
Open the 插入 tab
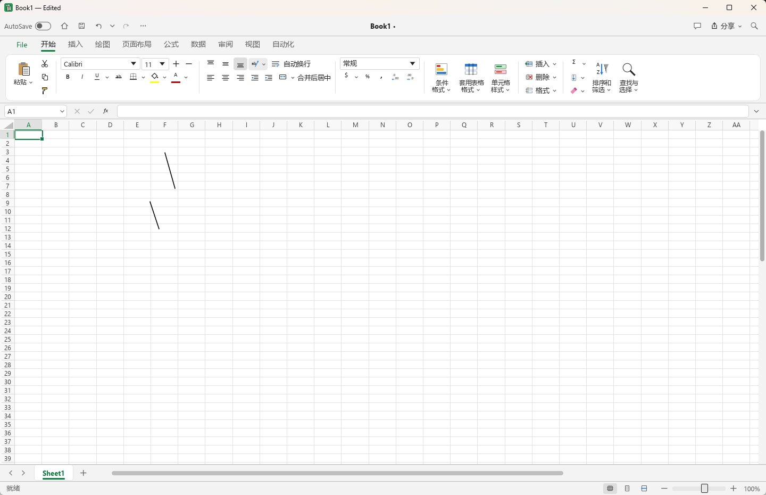(76, 44)
